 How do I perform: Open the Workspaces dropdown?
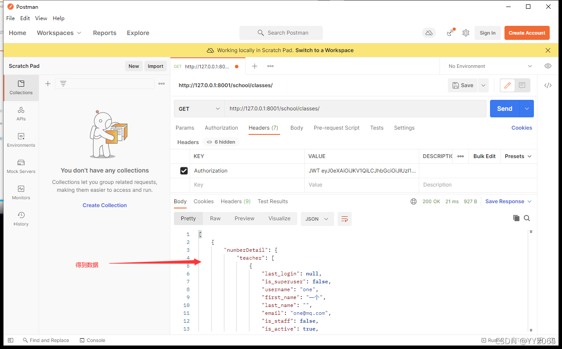[x=59, y=33]
